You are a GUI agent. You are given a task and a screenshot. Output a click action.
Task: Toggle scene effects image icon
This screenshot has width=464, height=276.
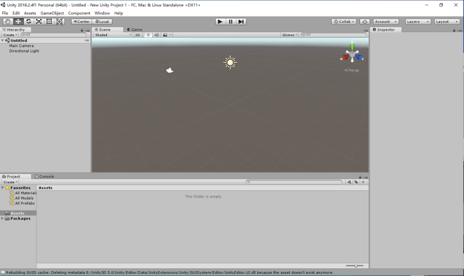165,35
